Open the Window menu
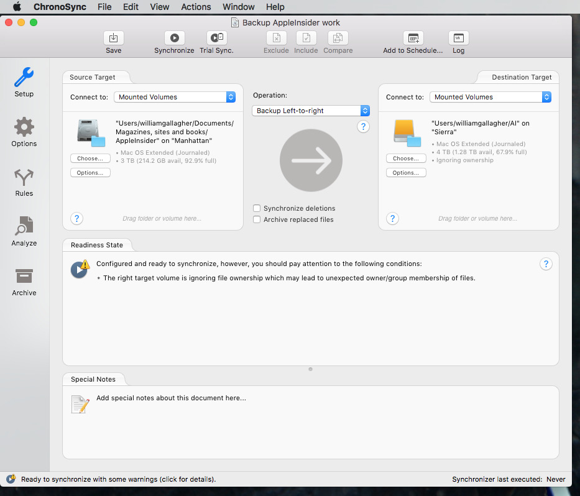Image resolution: width=580 pixels, height=496 pixels. point(238,7)
